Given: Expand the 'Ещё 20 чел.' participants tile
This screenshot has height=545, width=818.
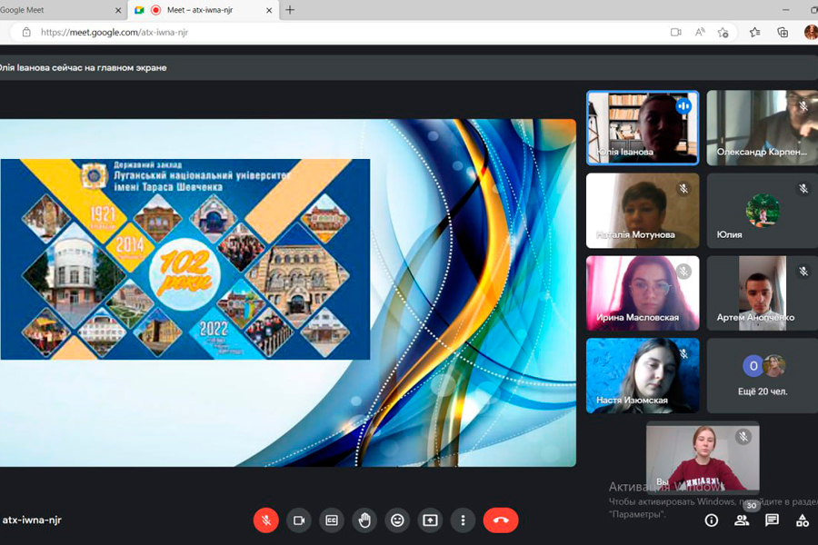Looking at the screenshot, I should [x=762, y=375].
